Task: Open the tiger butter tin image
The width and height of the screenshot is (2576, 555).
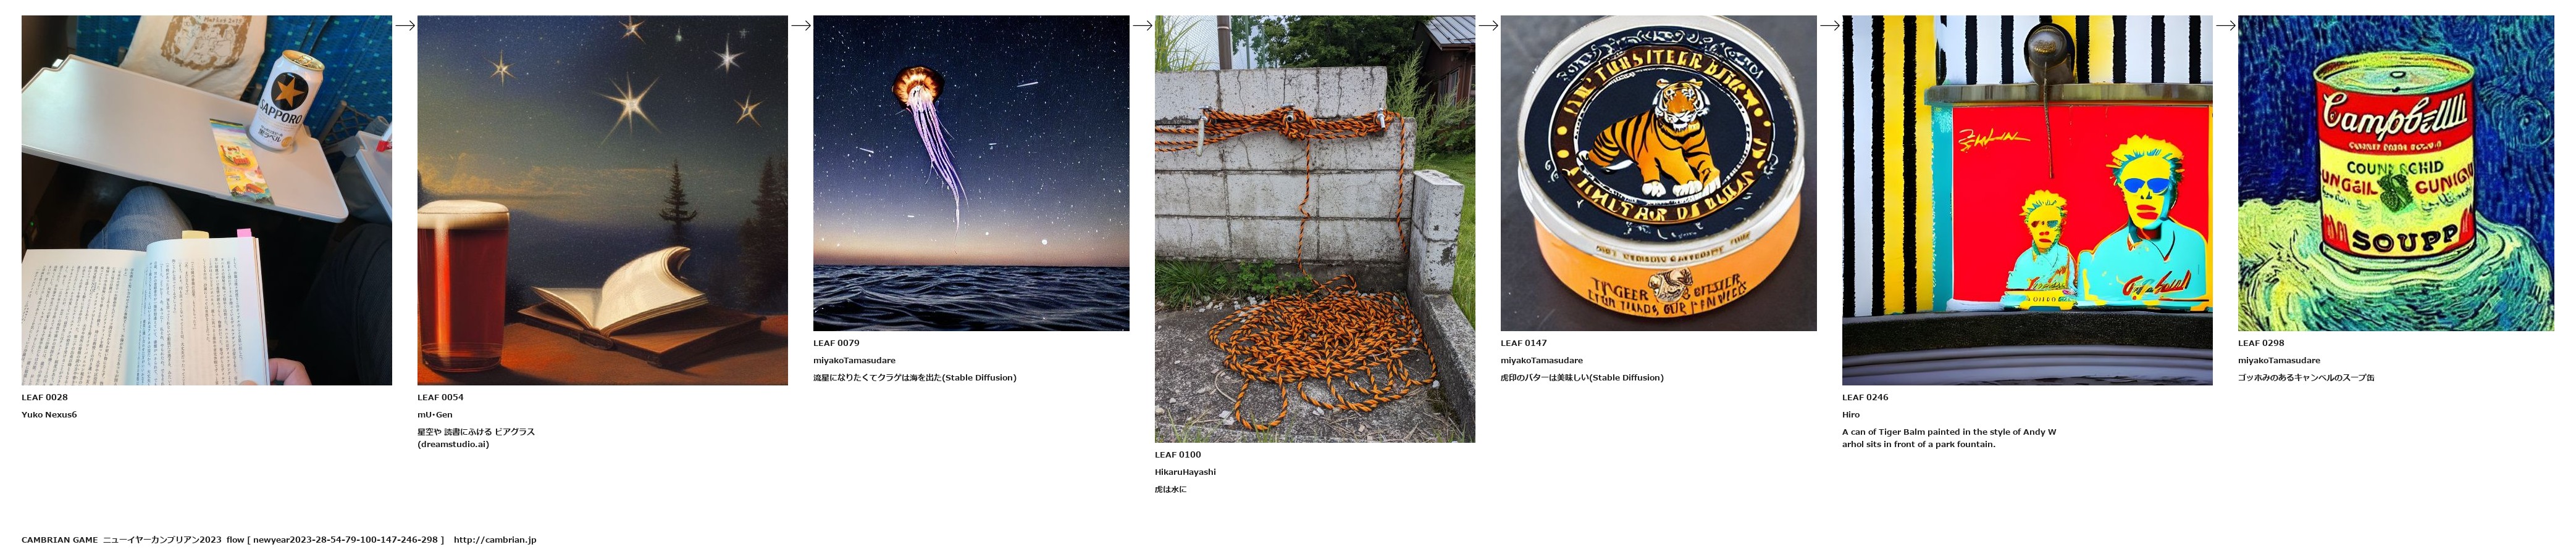Action: click(1658, 173)
